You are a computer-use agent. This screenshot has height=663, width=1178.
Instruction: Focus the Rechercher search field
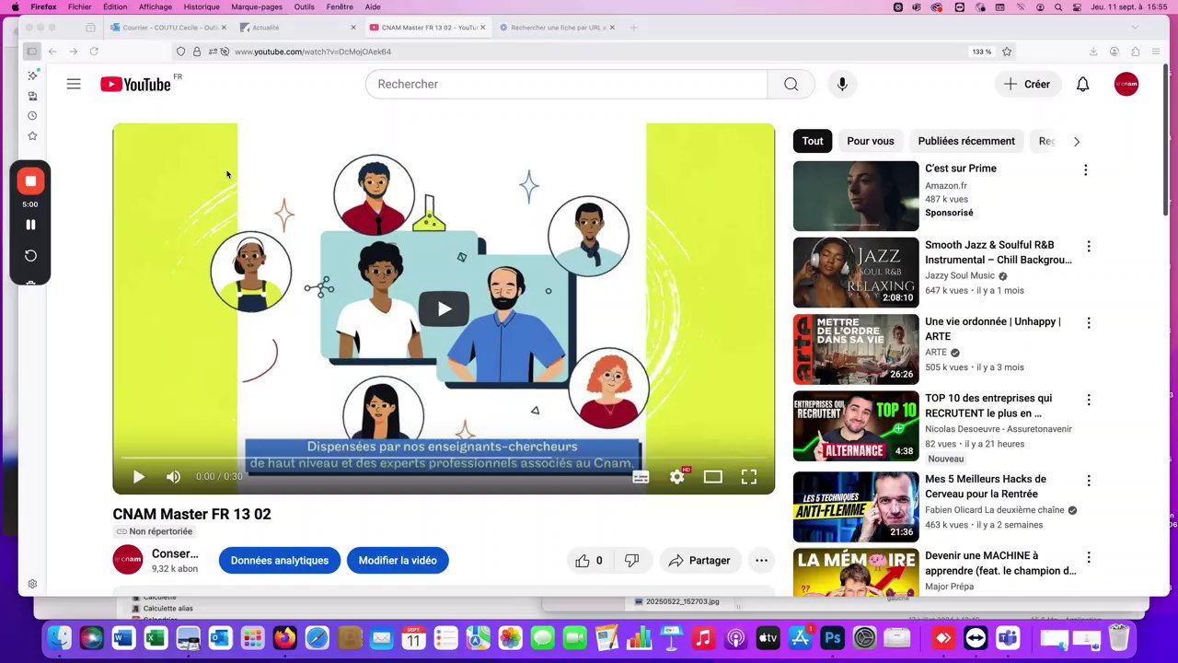pos(566,84)
